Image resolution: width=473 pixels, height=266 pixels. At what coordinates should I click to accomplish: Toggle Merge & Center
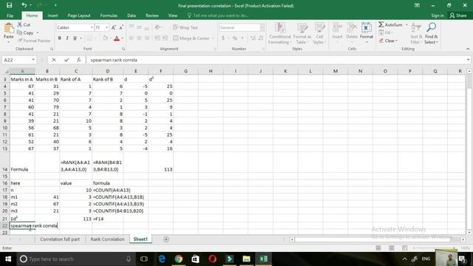[x=191, y=38]
